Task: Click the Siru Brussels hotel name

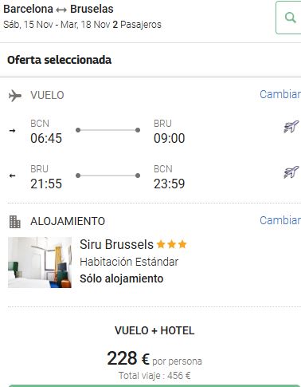Action: pyautogui.click(x=116, y=244)
